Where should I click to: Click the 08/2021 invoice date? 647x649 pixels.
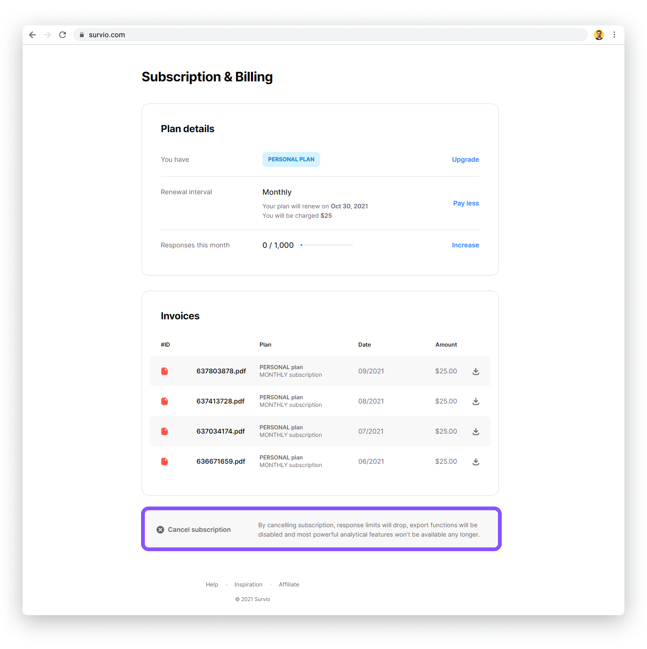click(371, 401)
